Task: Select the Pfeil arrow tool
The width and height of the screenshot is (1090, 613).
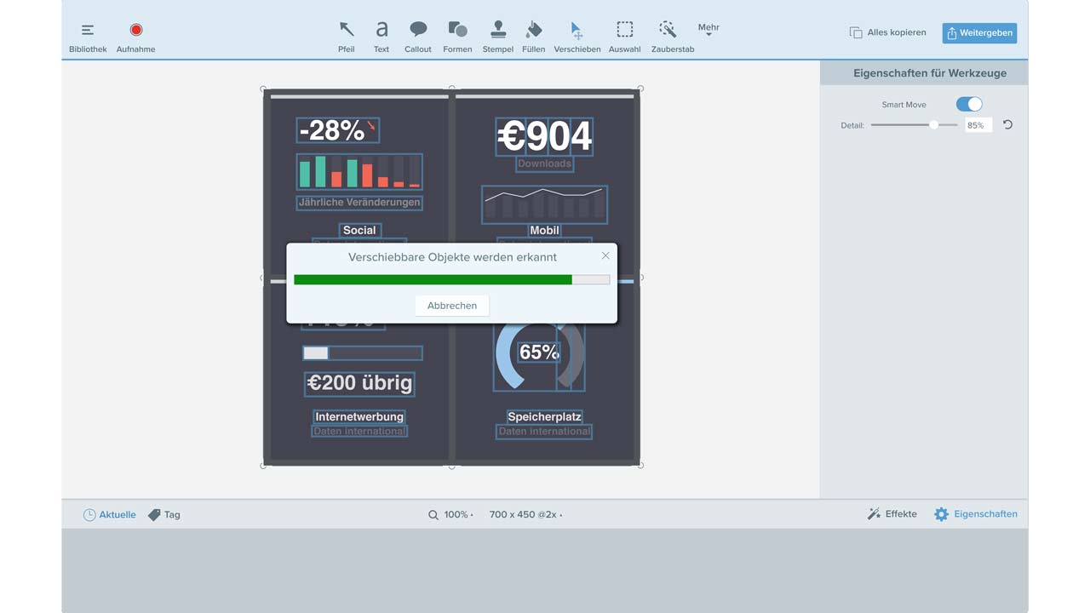Action: point(346,37)
